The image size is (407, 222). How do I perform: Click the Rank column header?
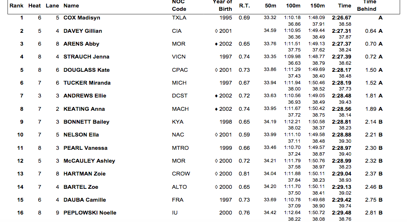click(x=17, y=6)
